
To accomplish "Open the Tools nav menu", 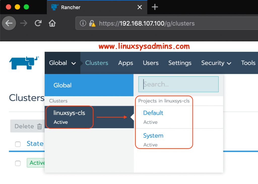I will pos(248,63).
